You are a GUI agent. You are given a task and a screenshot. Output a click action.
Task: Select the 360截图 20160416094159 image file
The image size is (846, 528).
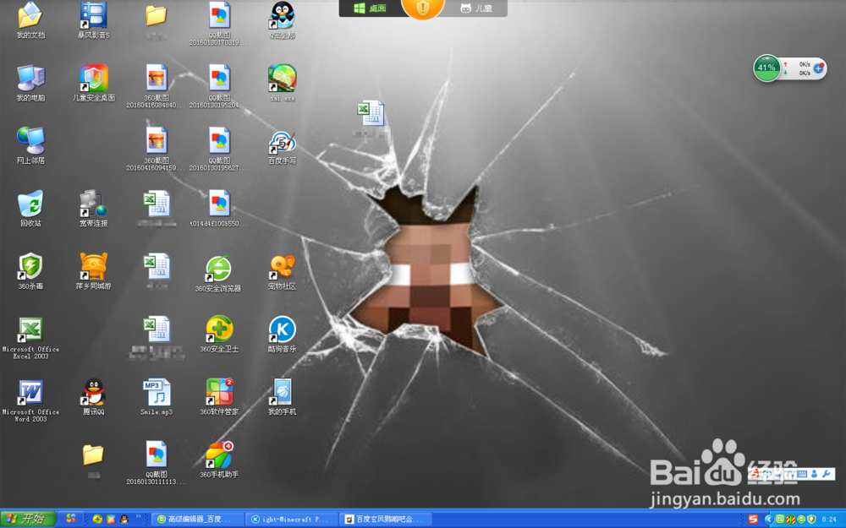(156, 149)
